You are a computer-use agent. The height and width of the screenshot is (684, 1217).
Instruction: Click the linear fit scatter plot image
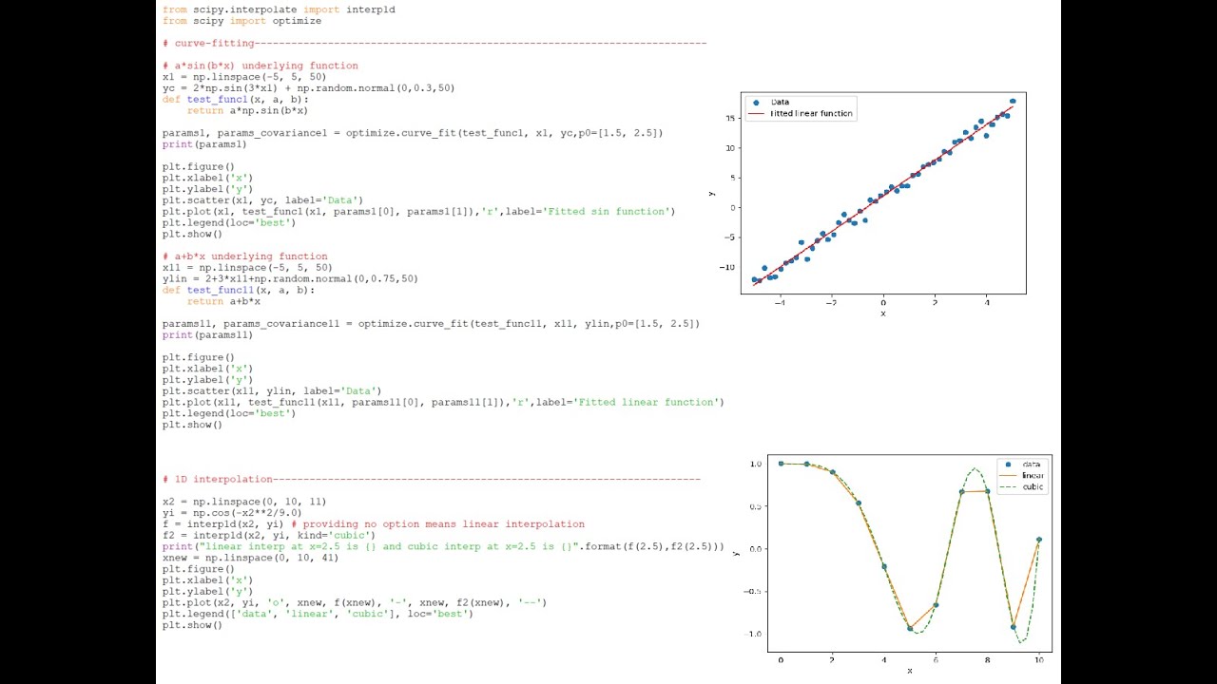coord(868,203)
